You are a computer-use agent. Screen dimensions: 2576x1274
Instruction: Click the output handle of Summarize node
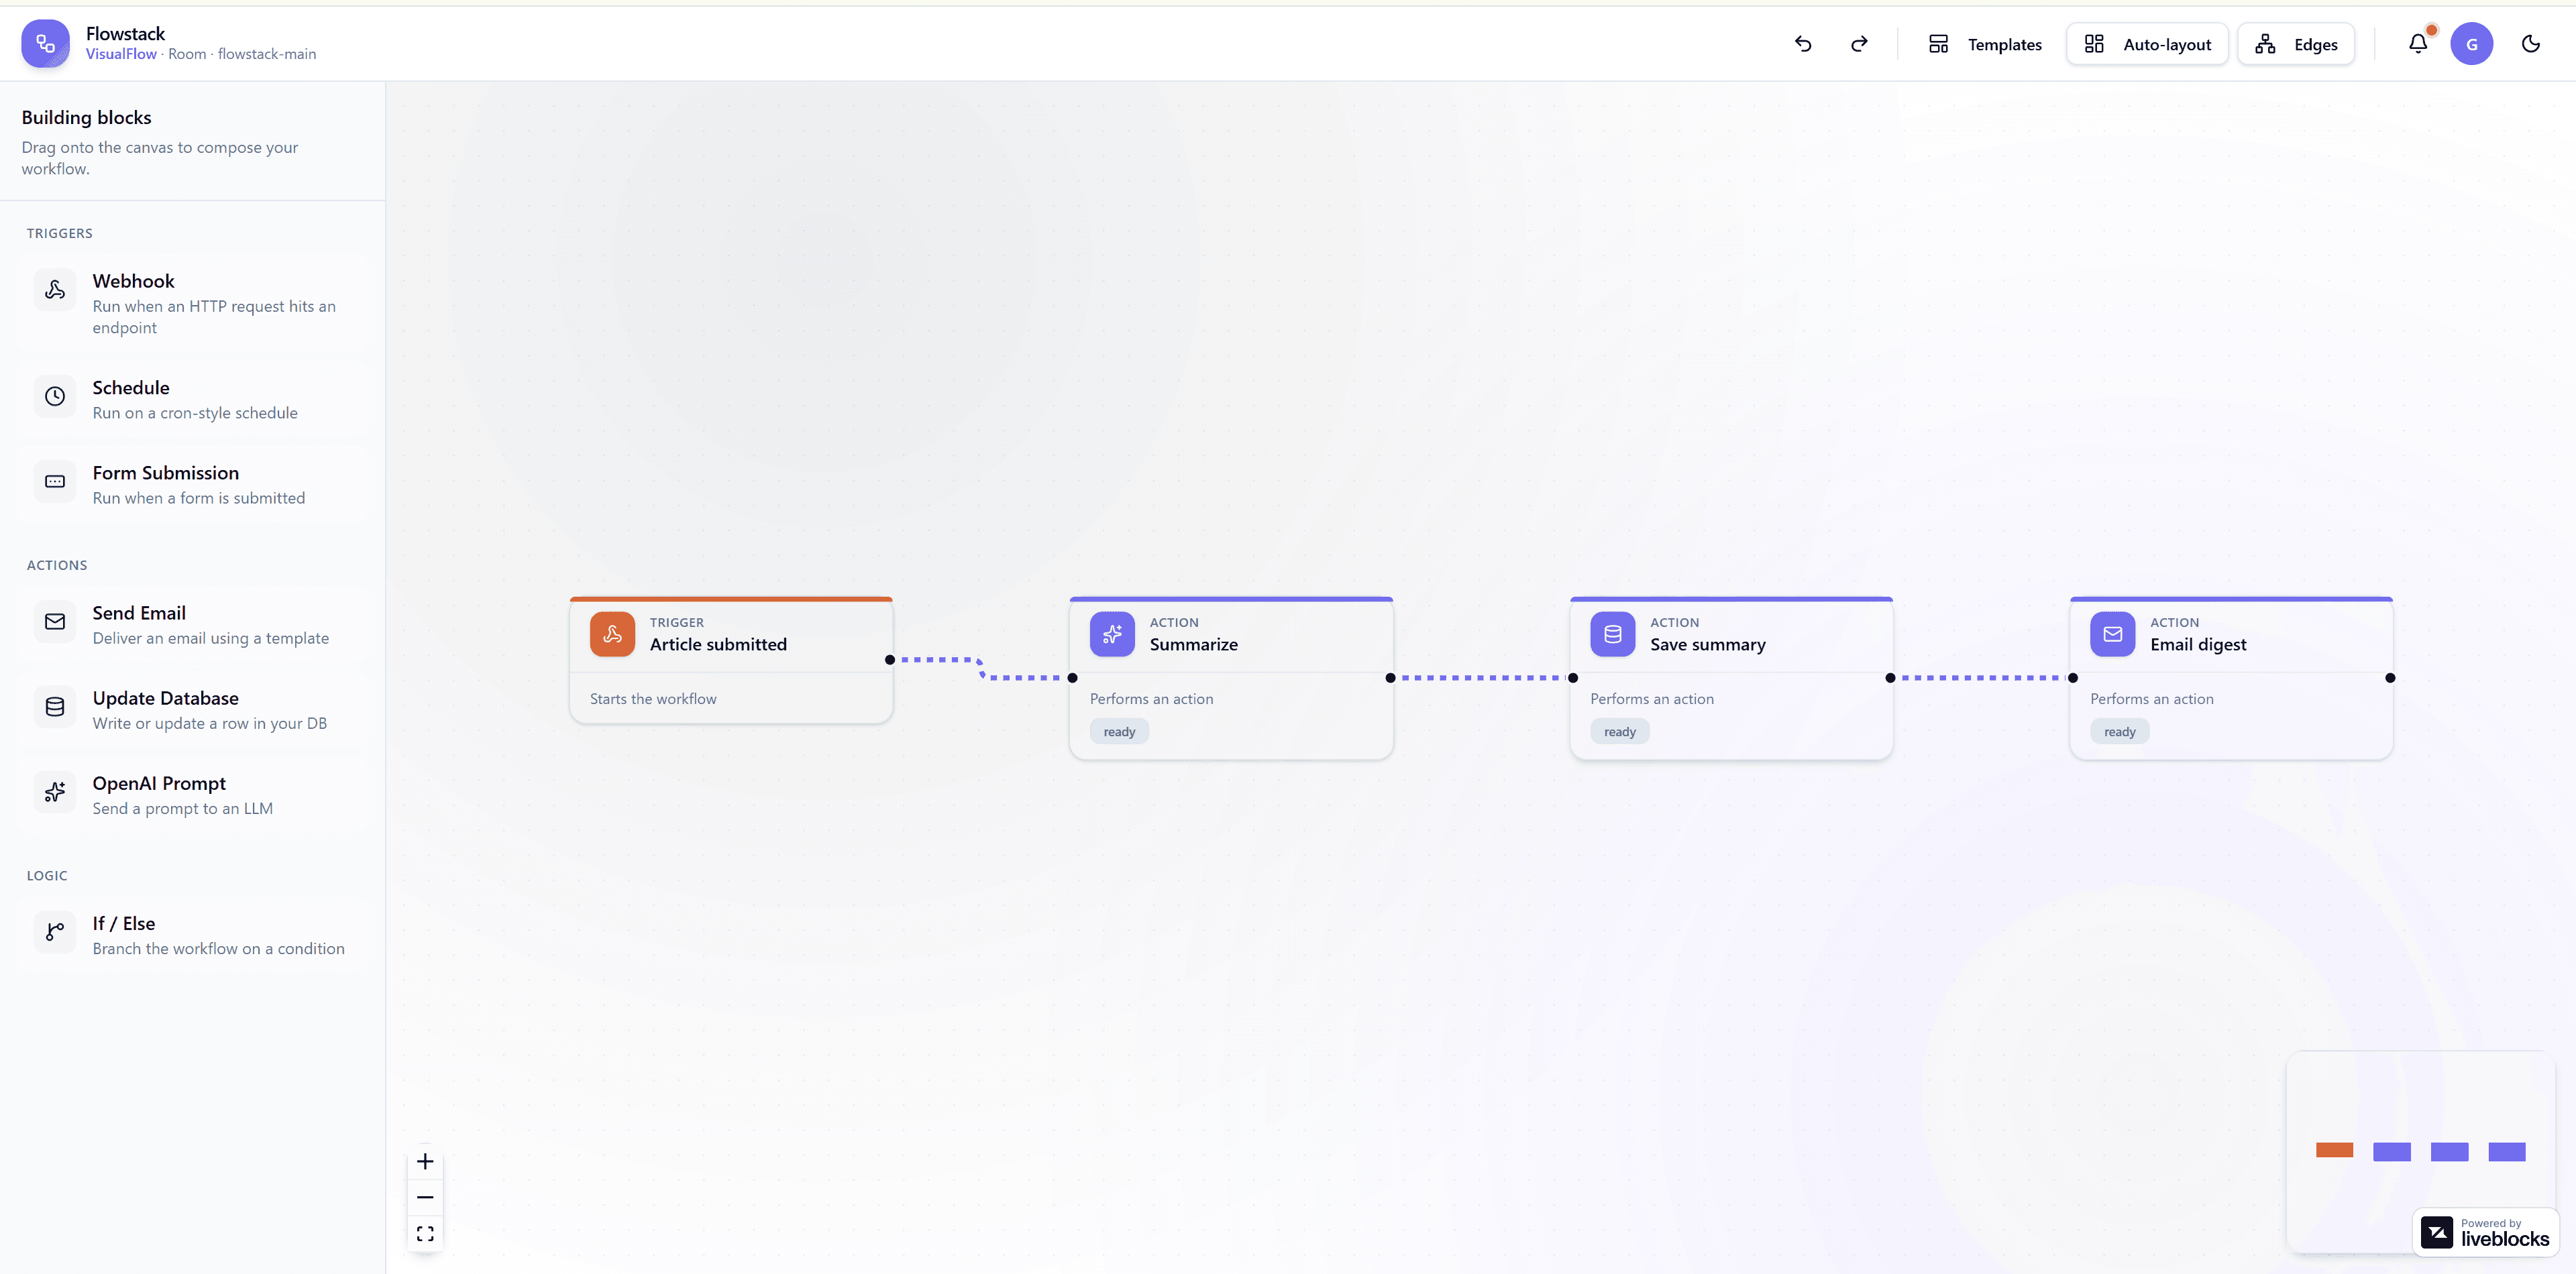pos(1390,677)
